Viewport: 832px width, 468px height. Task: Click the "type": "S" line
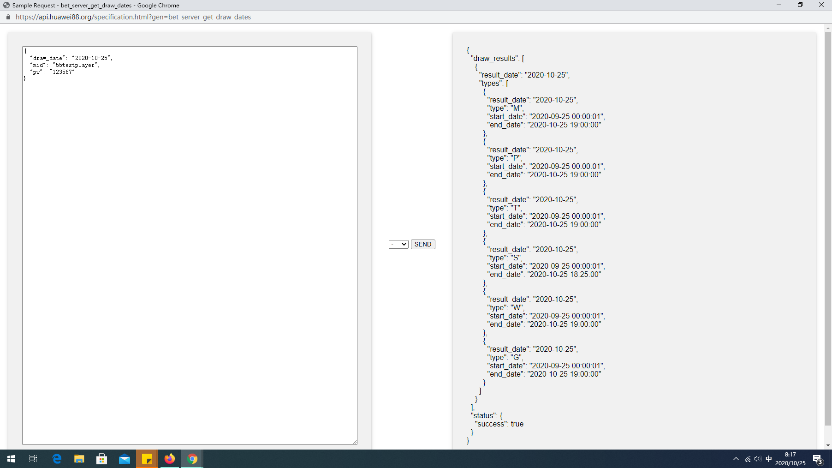click(x=505, y=258)
